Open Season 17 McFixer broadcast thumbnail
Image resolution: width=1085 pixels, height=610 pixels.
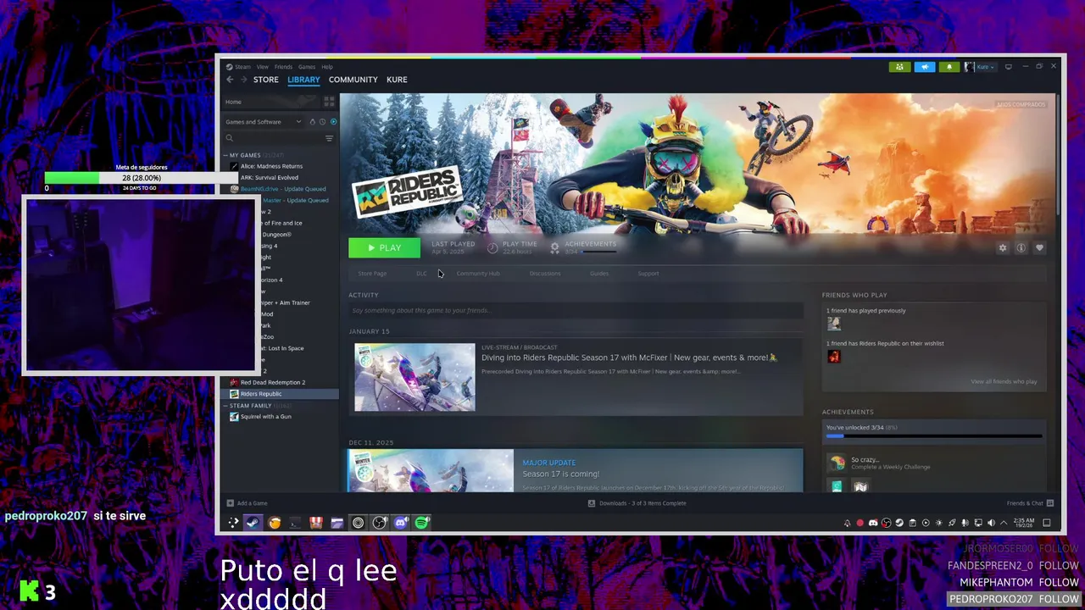click(x=415, y=377)
